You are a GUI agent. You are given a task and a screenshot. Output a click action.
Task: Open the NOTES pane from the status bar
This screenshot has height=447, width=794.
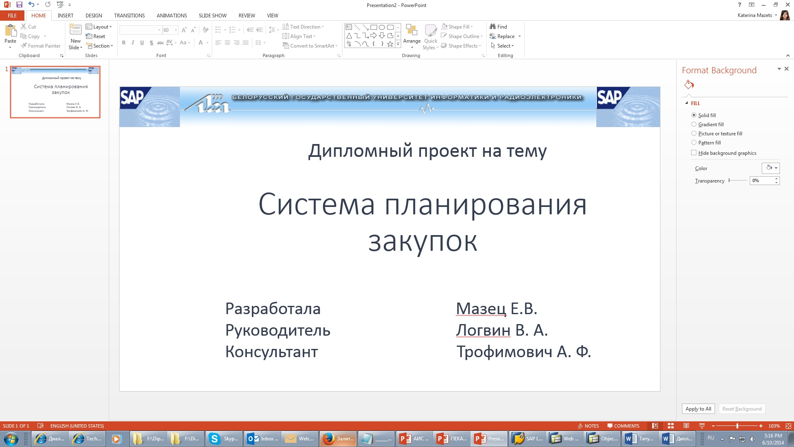click(588, 426)
